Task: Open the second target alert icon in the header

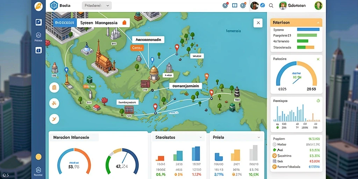Action: point(243,6)
